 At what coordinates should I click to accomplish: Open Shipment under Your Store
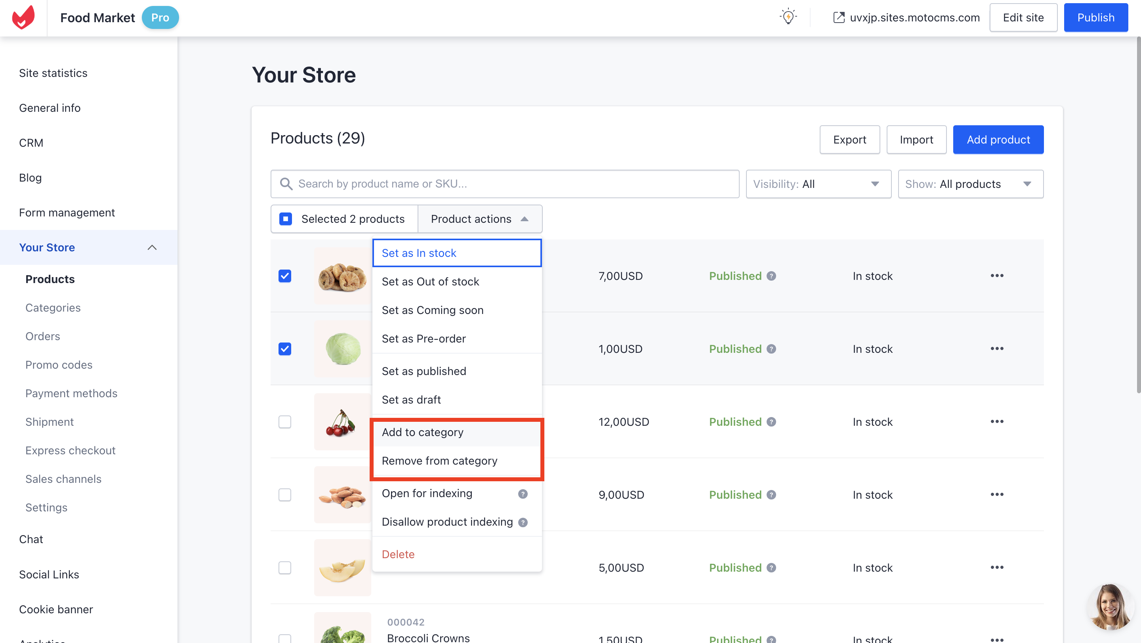[x=50, y=422]
